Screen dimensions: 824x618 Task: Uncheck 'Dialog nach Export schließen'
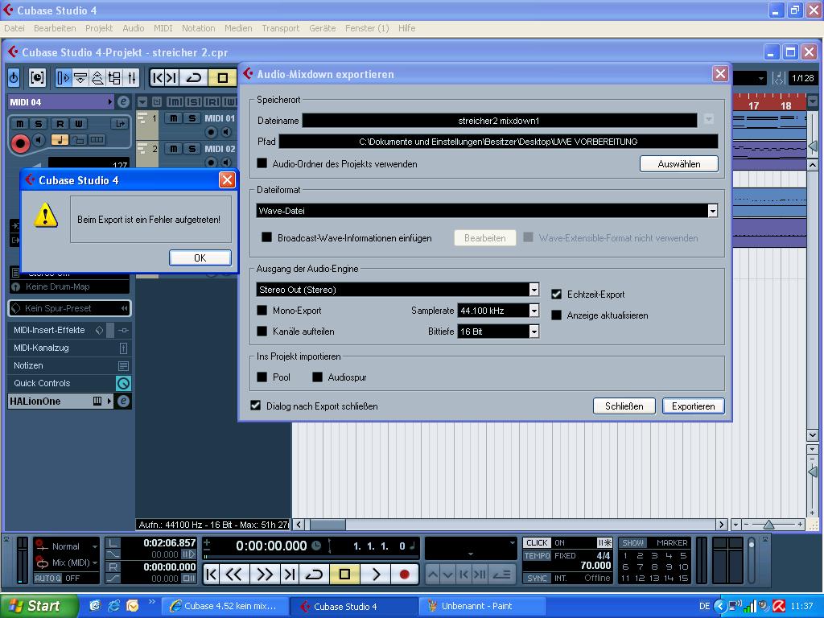pos(255,406)
